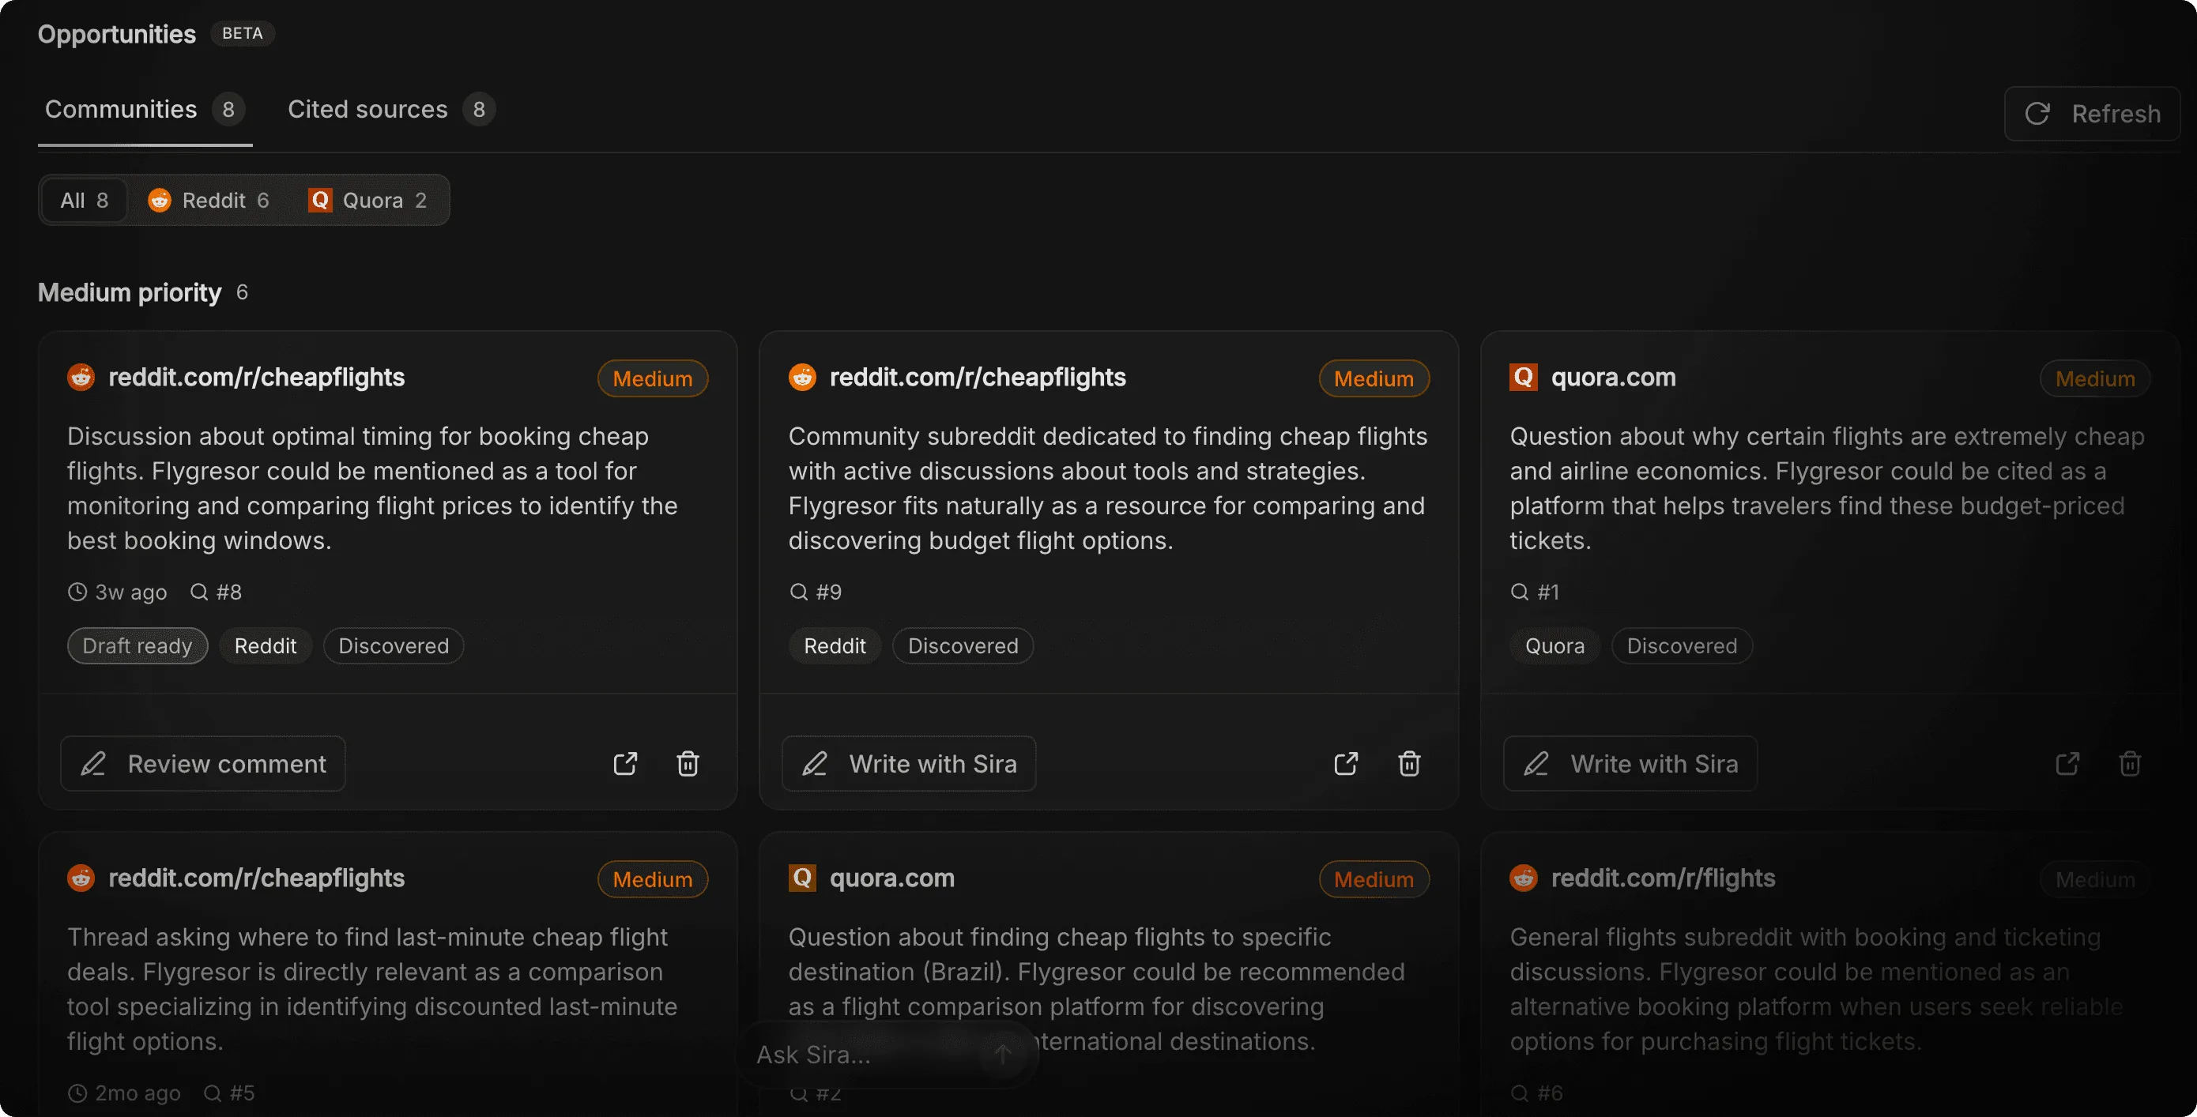Click the BETA badge

click(242, 33)
